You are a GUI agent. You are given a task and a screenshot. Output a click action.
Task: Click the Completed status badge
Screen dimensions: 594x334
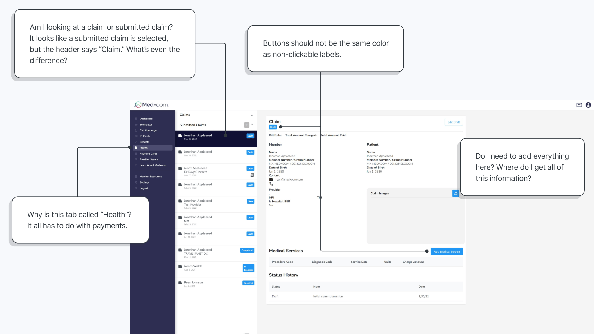[247, 250]
